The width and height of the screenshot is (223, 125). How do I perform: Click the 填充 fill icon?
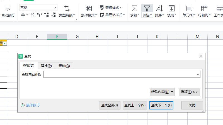[171, 8]
